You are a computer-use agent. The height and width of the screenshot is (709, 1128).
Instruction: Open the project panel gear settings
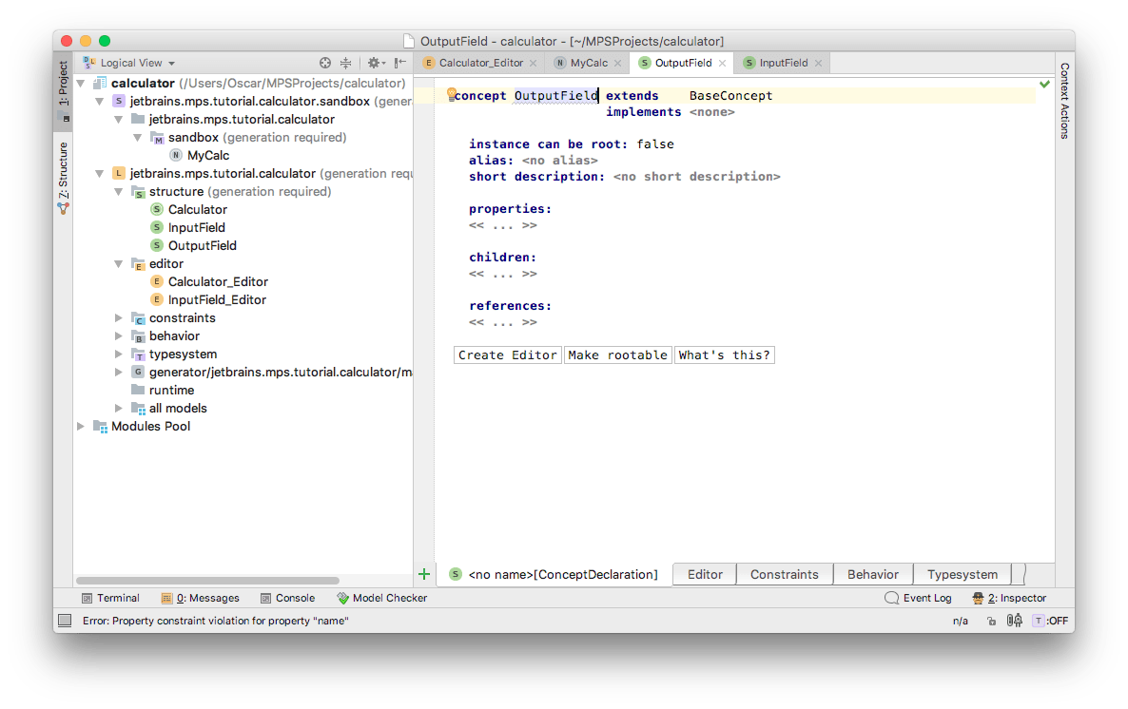coord(374,63)
